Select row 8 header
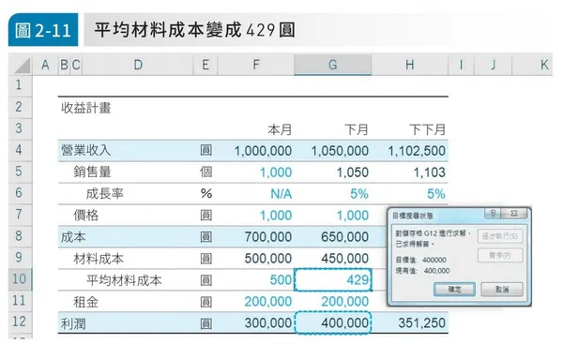The height and width of the screenshot is (344, 563). point(19,236)
